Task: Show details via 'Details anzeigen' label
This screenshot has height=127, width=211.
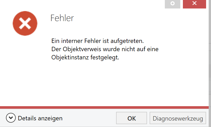Action: 40,118
